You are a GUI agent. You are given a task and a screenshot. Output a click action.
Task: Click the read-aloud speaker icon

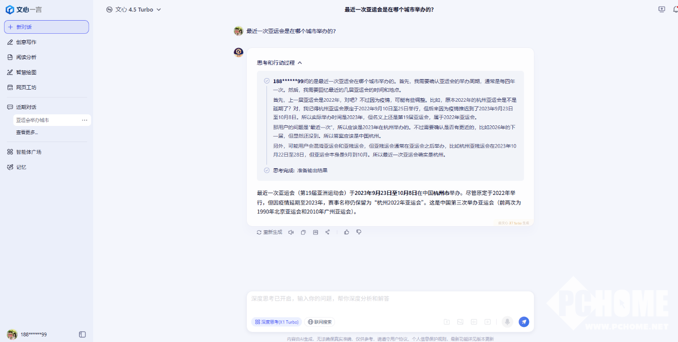point(291,232)
